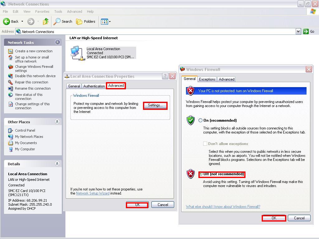Select the Off (not recommended) radio button

click(201, 174)
